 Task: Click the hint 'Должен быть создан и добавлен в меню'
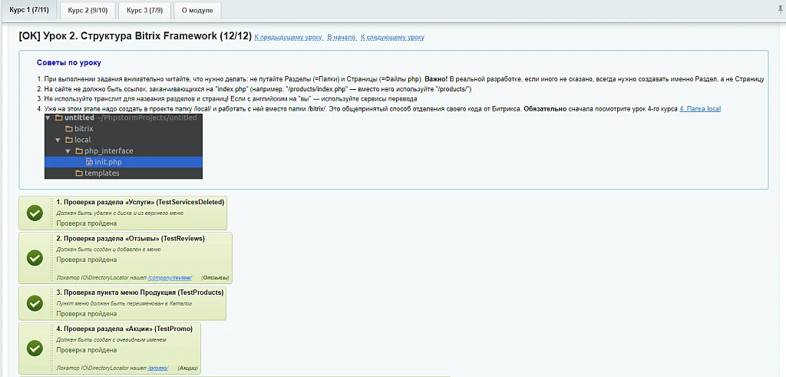pyautogui.click(x=108, y=250)
